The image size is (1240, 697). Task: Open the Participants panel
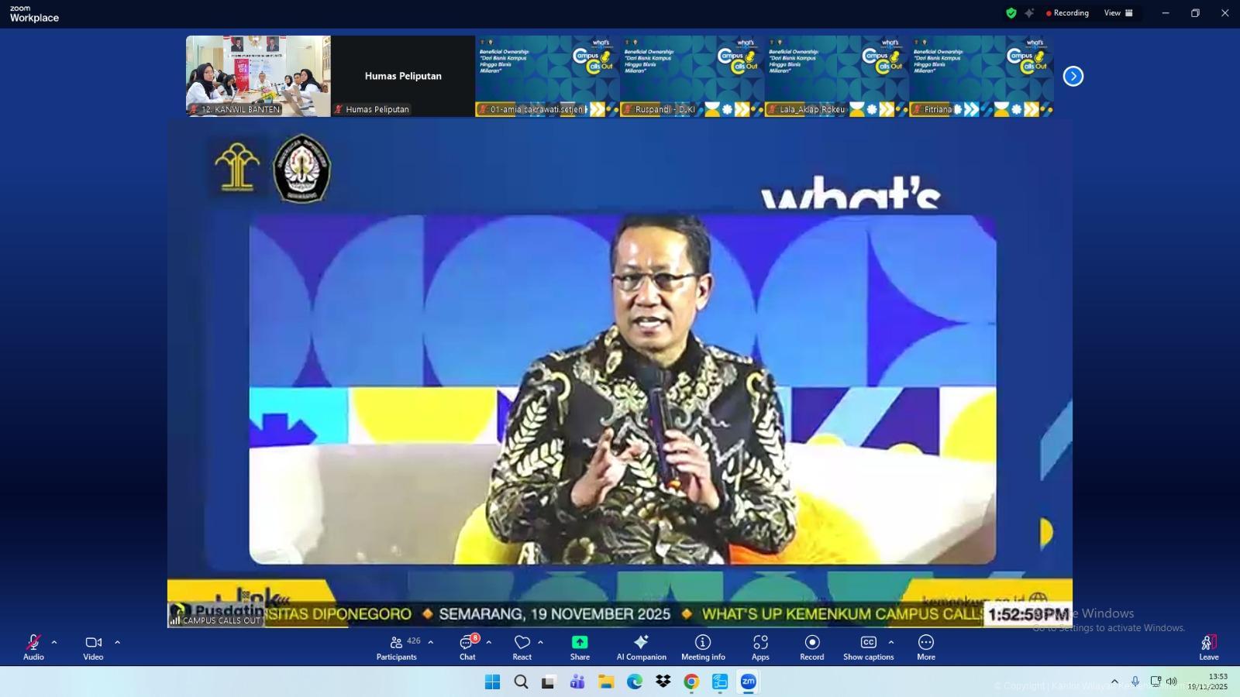(x=396, y=647)
